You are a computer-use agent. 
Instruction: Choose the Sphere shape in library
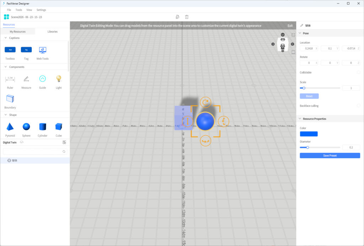26,127
